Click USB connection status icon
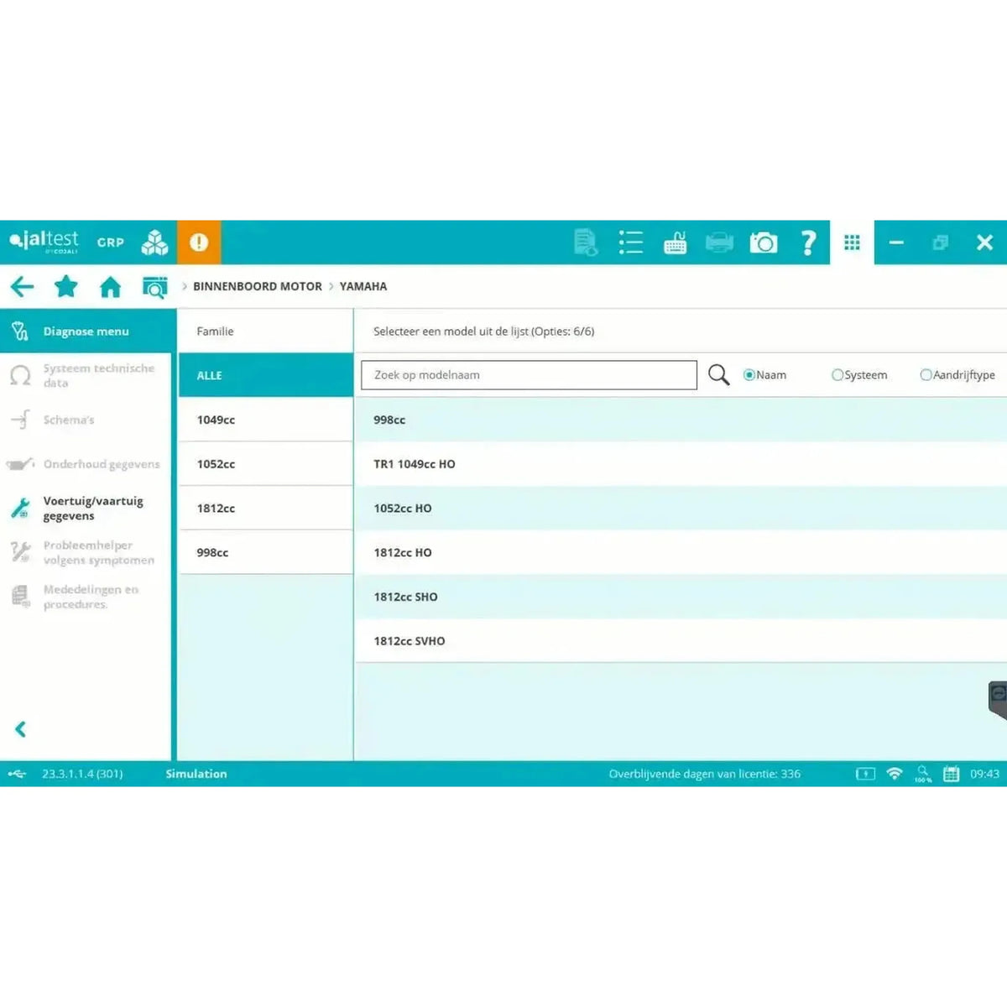Viewport: 1007px width, 1007px height. 17,774
